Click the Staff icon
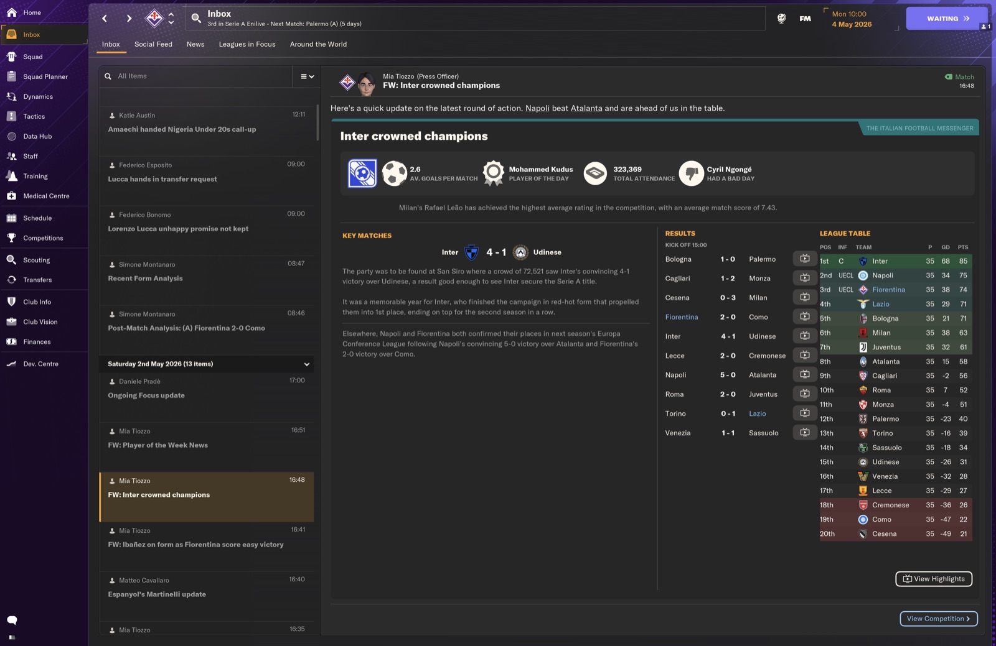Image resolution: width=996 pixels, height=646 pixels. [x=11, y=156]
